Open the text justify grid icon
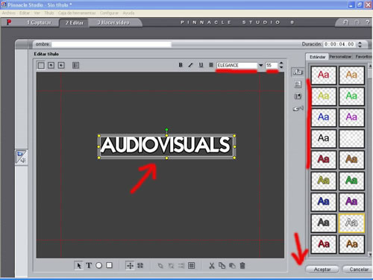This screenshot has width=373, height=280. [x=191, y=266]
